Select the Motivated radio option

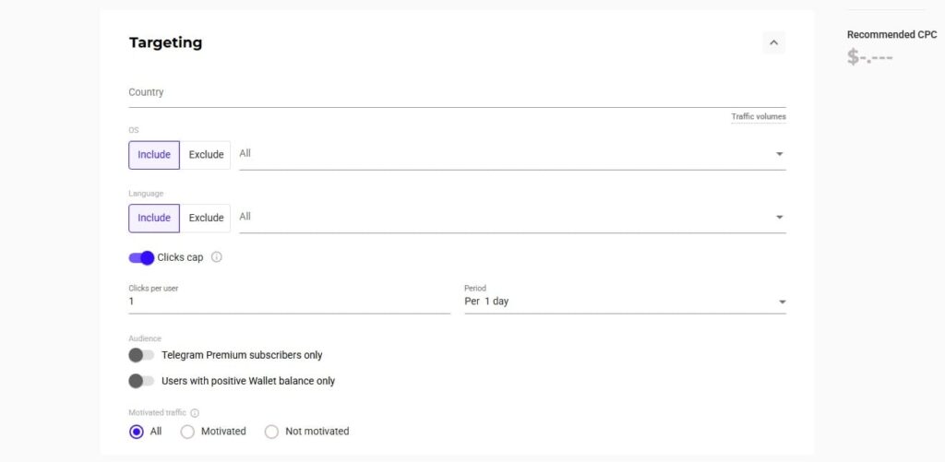[x=187, y=432]
